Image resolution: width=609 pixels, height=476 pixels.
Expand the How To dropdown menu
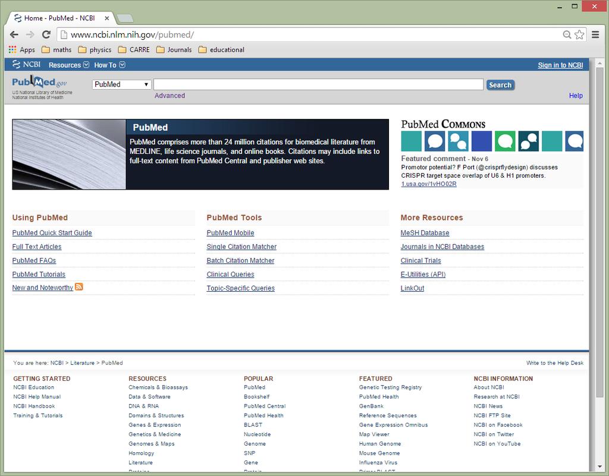pyautogui.click(x=109, y=65)
